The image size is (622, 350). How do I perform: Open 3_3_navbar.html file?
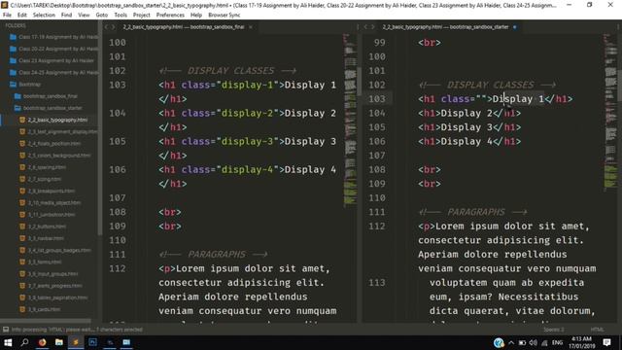coord(42,238)
